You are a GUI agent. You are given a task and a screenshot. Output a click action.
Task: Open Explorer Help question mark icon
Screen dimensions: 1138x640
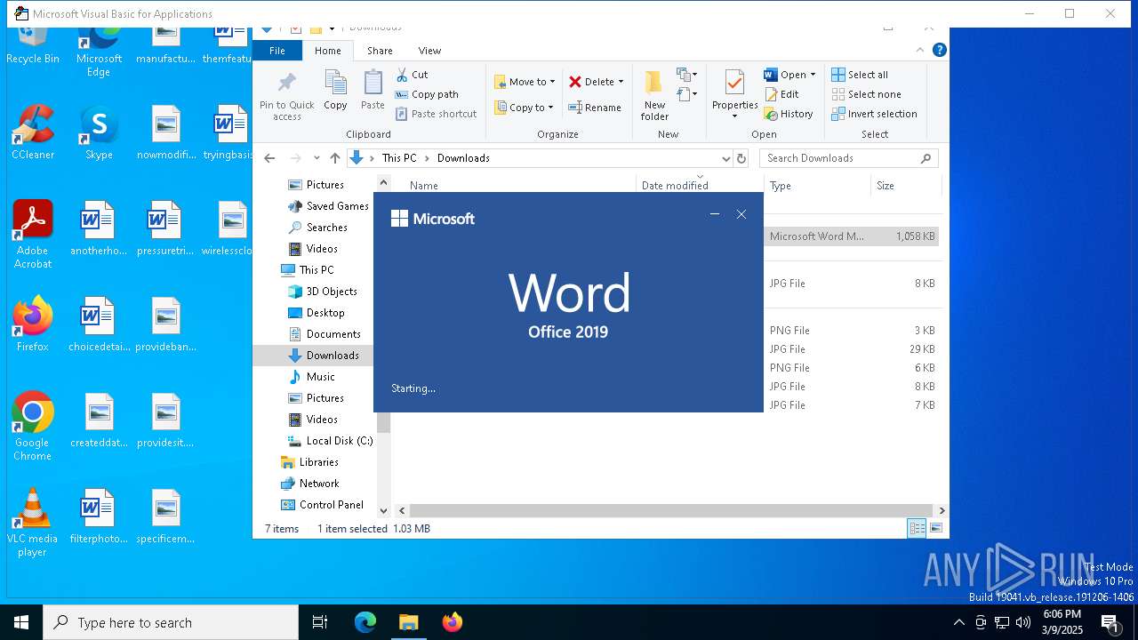pos(939,51)
